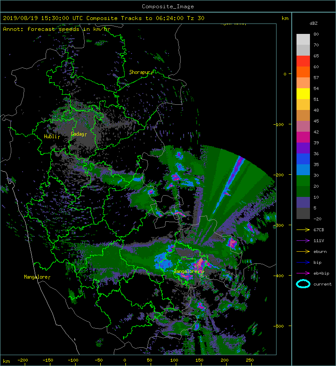Click the eburn arrow legend icon

(x=303, y=252)
